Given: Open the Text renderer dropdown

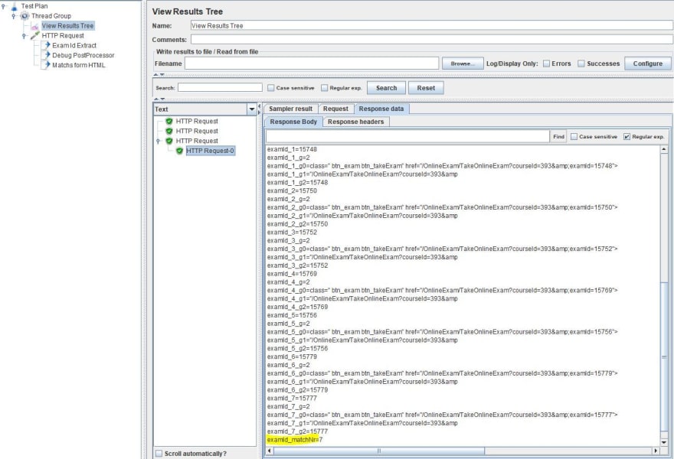Looking at the screenshot, I should click(x=252, y=109).
